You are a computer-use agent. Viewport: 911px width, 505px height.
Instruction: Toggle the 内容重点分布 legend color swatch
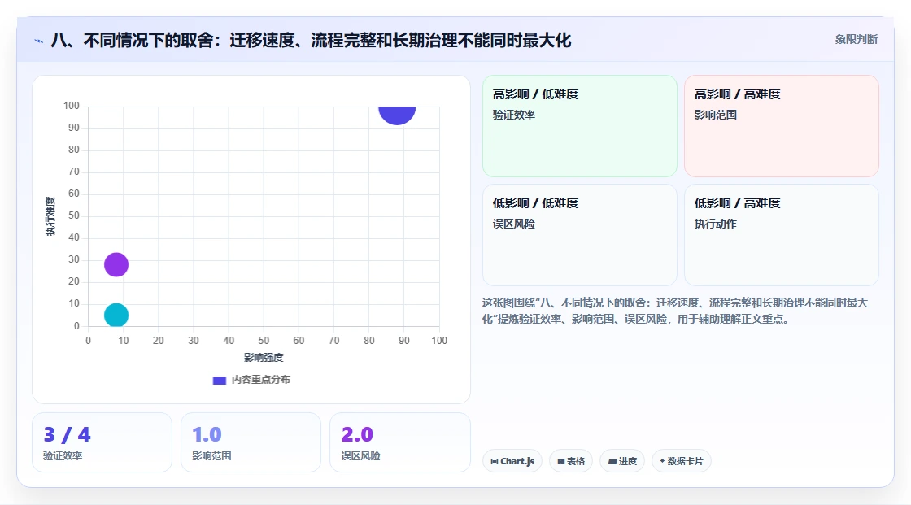(x=219, y=380)
